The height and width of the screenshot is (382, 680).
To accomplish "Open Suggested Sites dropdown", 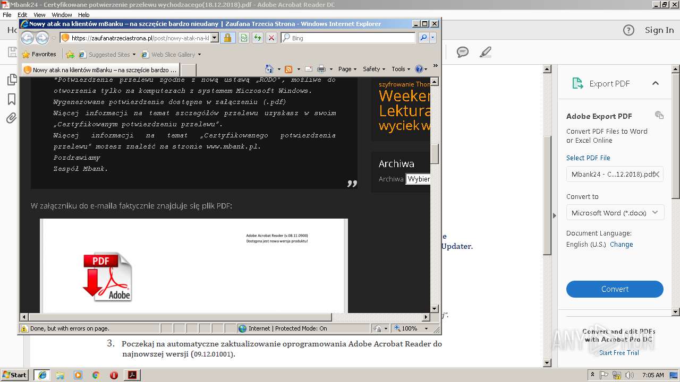I will tap(108, 54).
